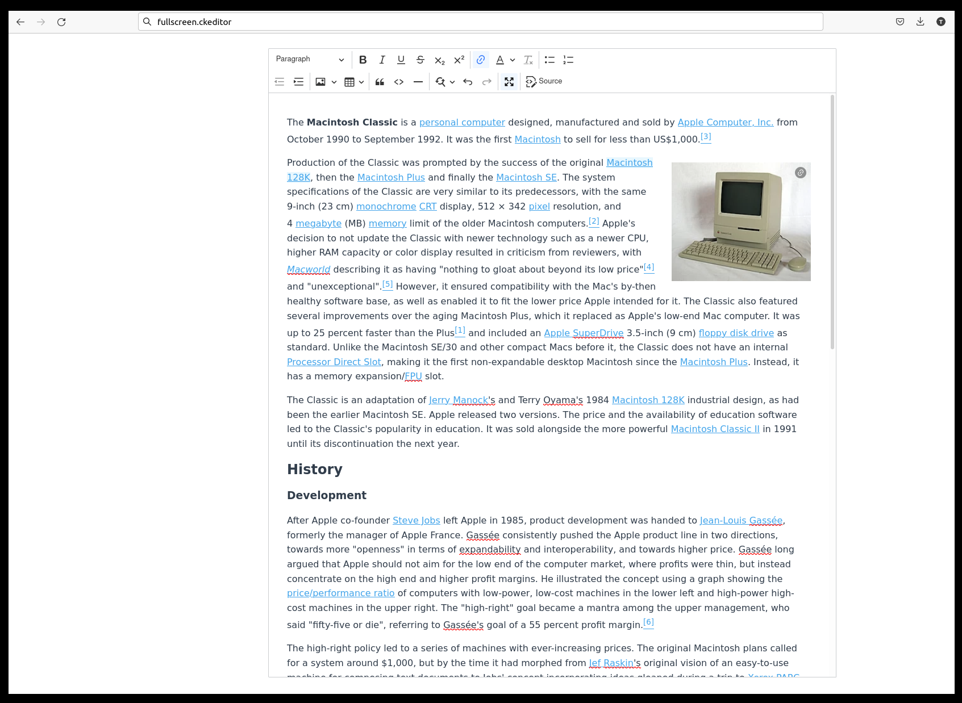Click the insert table icon
The width and height of the screenshot is (962, 703).
tap(349, 82)
